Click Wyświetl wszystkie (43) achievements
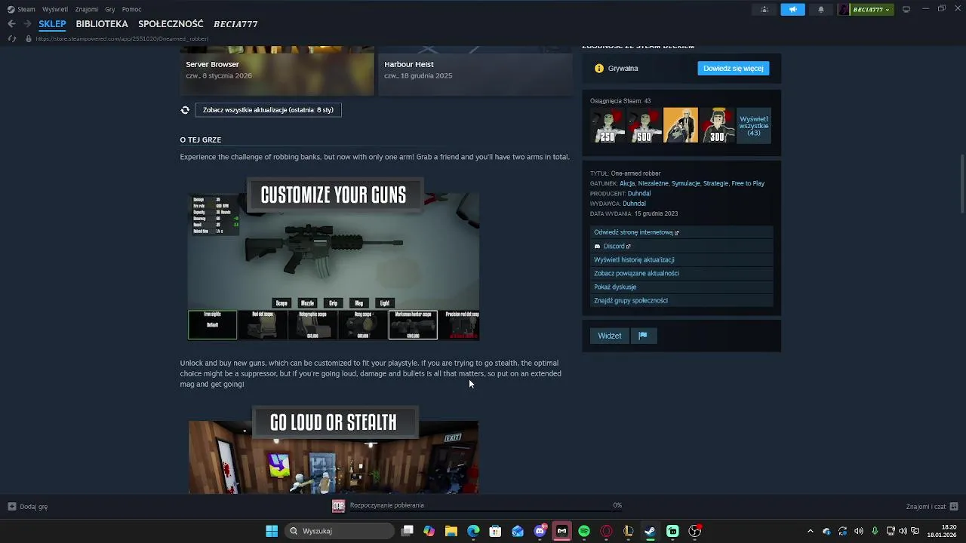Viewport: 966px width, 543px height. pyautogui.click(x=754, y=125)
